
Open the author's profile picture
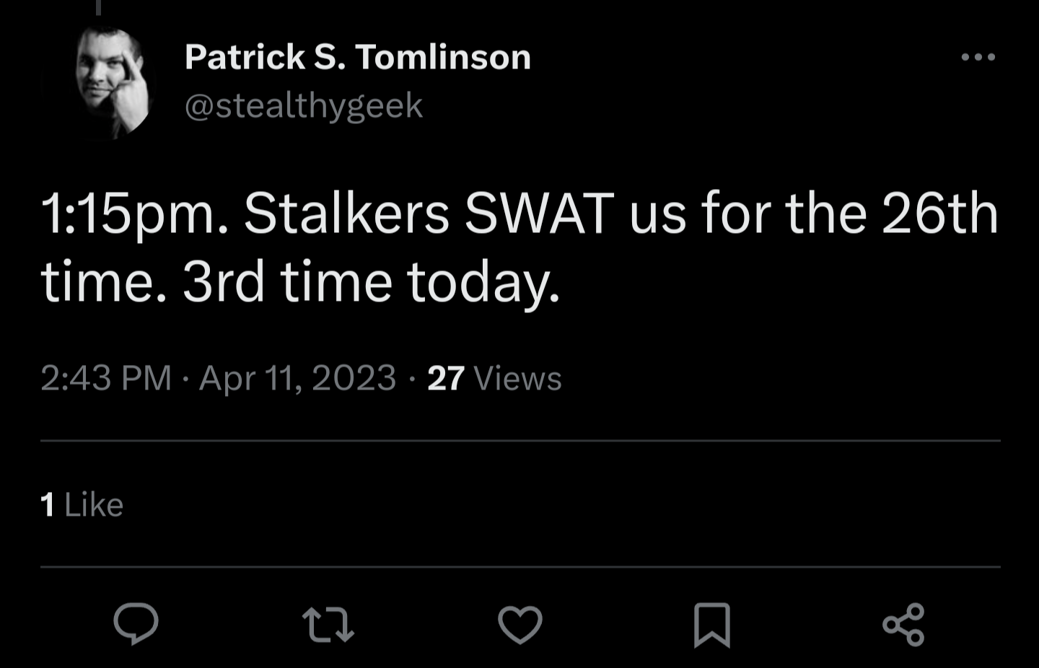[113, 81]
